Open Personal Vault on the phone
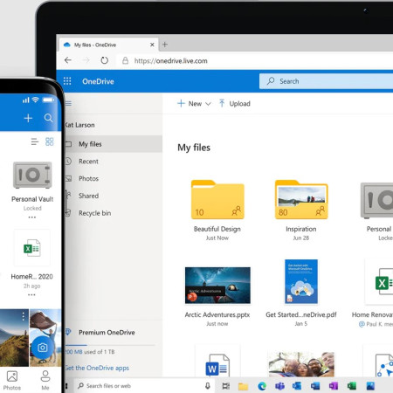The width and height of the screenshot is (393, 393). [x=32, y=175]
